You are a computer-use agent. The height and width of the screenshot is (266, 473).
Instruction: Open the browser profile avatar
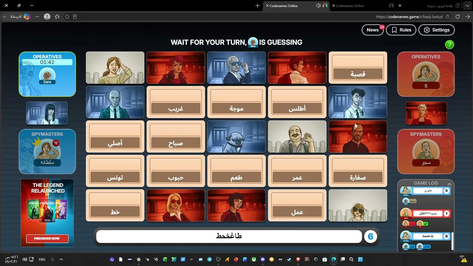[x=47, y=17]
